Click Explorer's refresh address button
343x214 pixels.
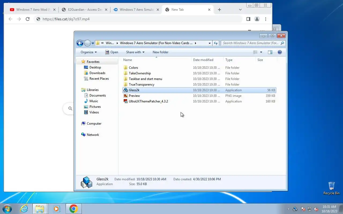point(216,43)
